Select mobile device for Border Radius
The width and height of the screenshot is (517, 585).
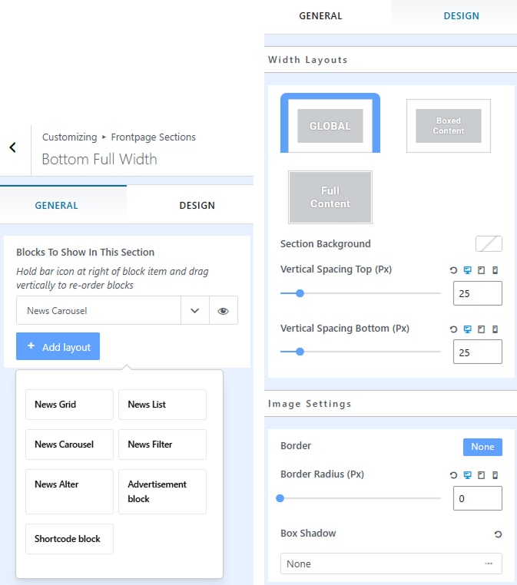pos(495,474)
